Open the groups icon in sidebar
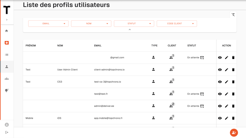 point(6,79)
